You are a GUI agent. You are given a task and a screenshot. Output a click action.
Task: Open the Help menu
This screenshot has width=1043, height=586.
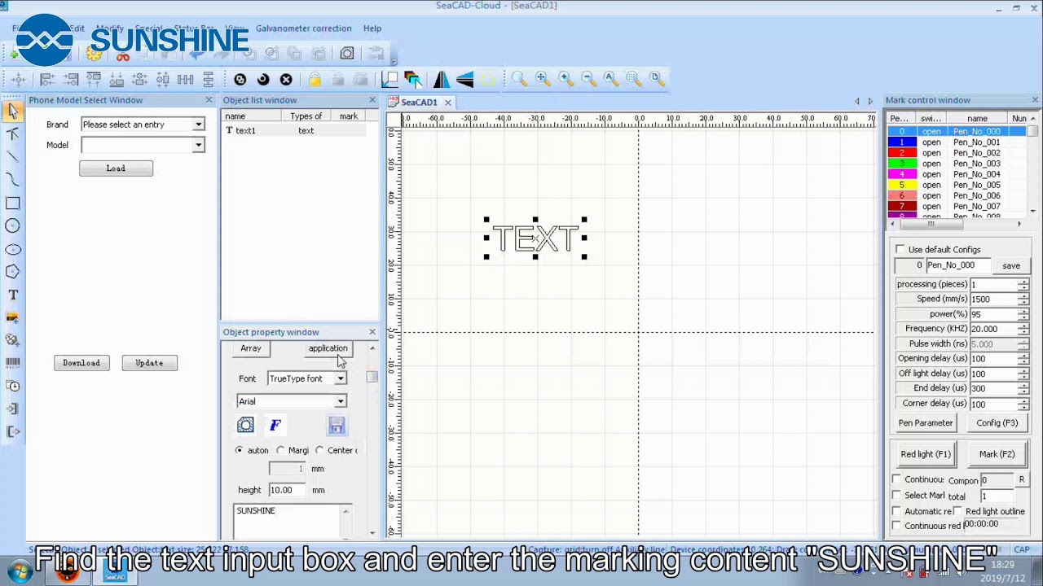pyautogui.click(x=372, y=28)
